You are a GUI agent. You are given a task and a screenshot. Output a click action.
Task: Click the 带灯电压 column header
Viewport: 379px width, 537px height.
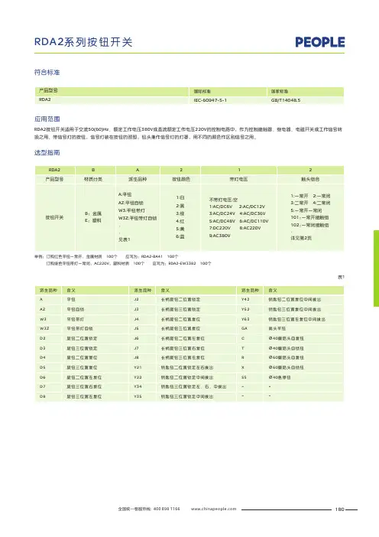pyautogui.click(x=238, y=179)
